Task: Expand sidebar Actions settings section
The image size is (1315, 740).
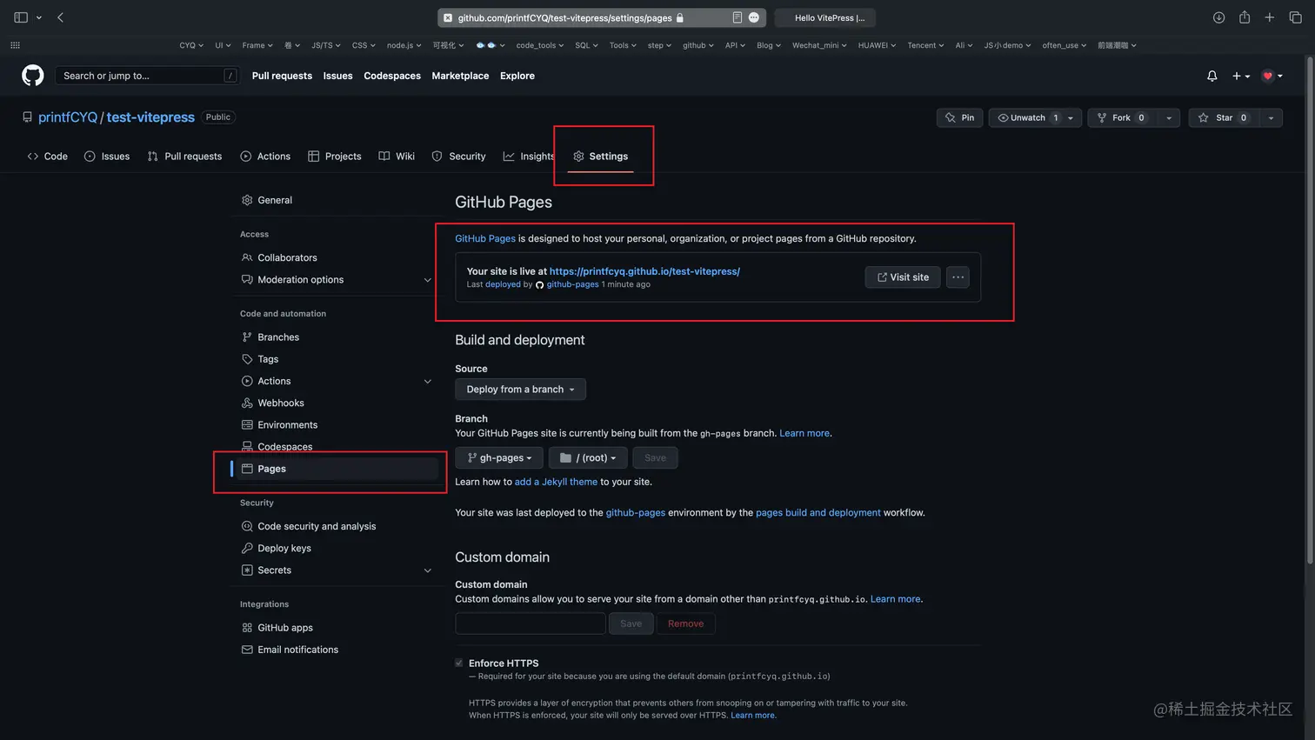Action: click(427, 382)
